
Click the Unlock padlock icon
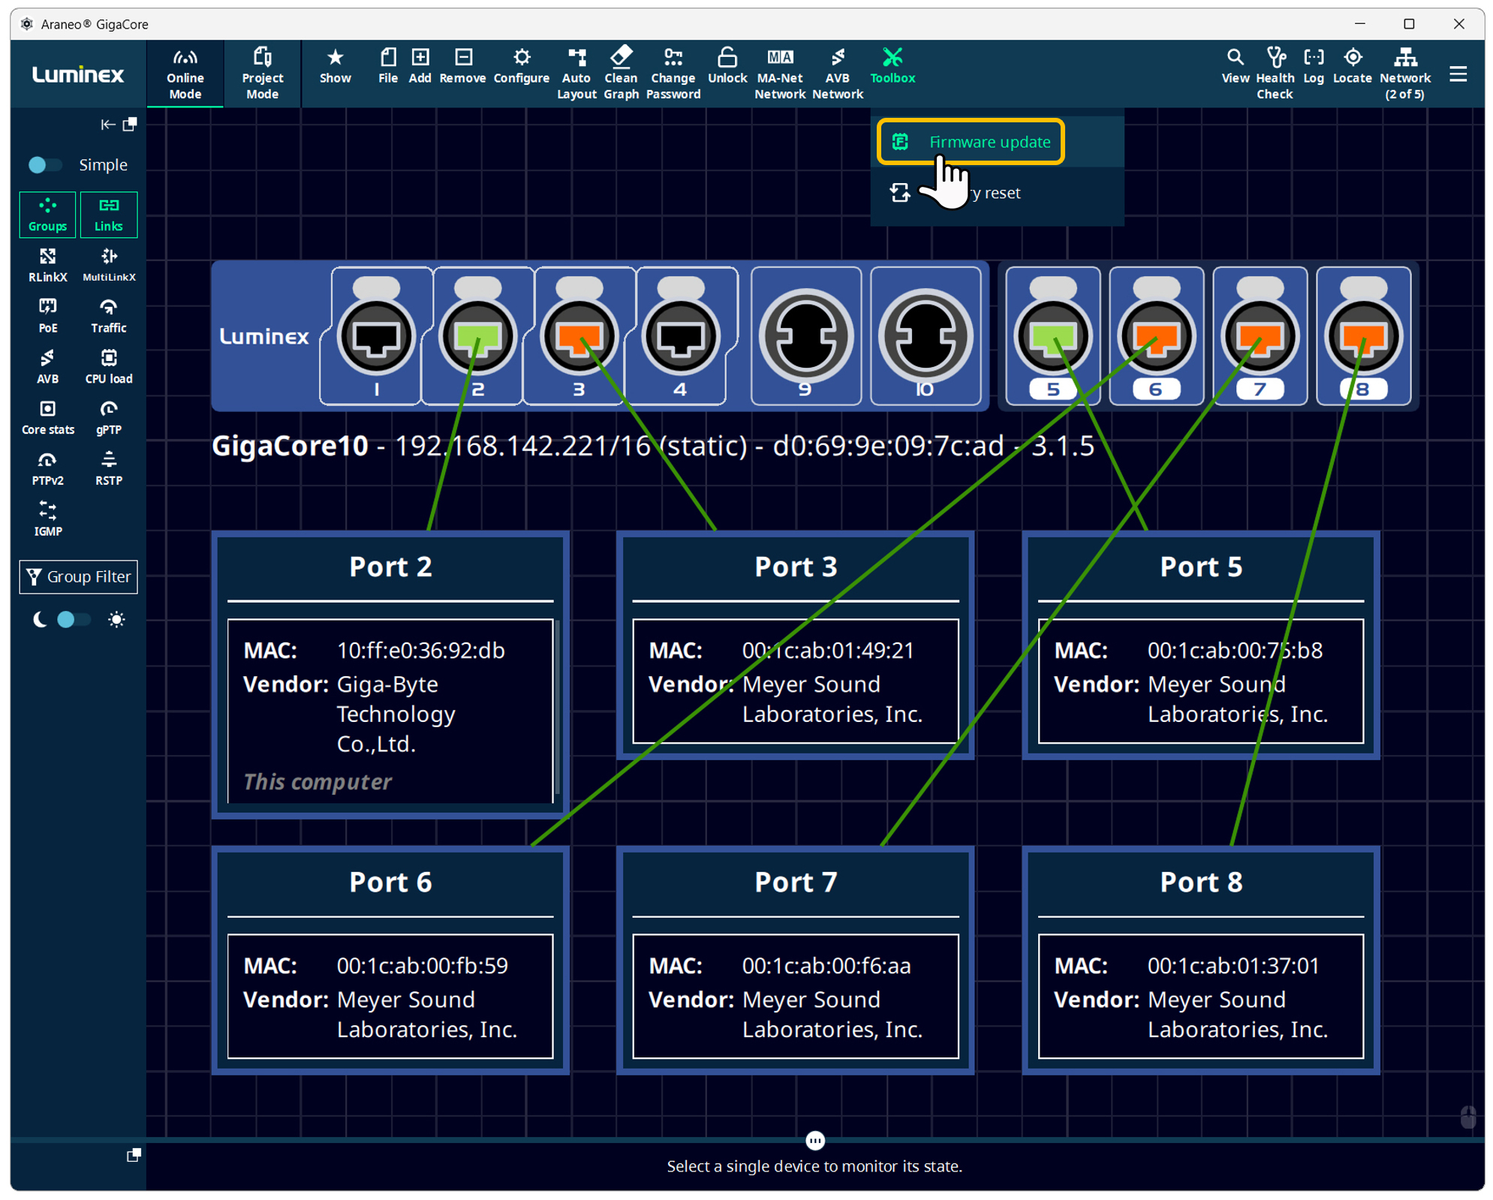(727, 66)
